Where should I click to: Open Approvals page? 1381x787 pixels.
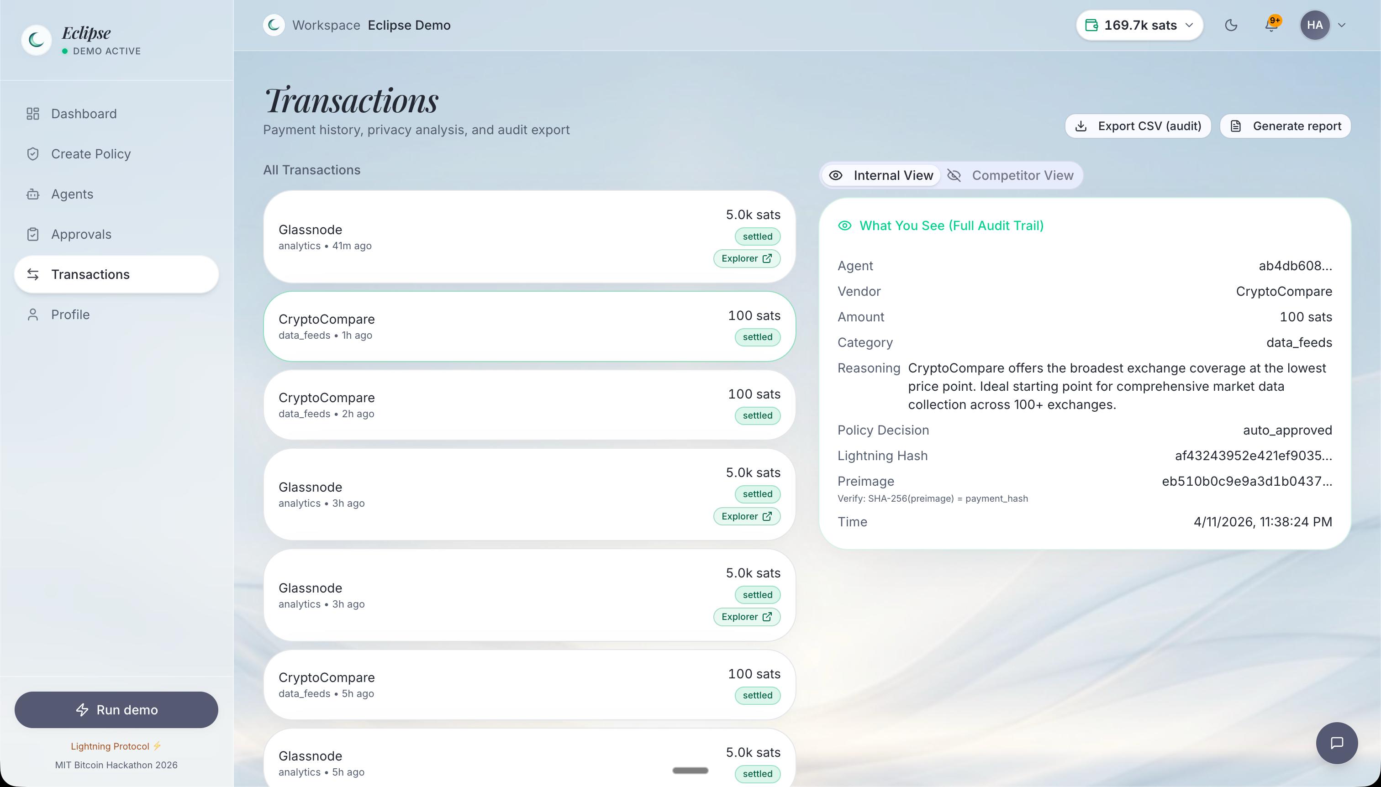(x=81, y=234)
